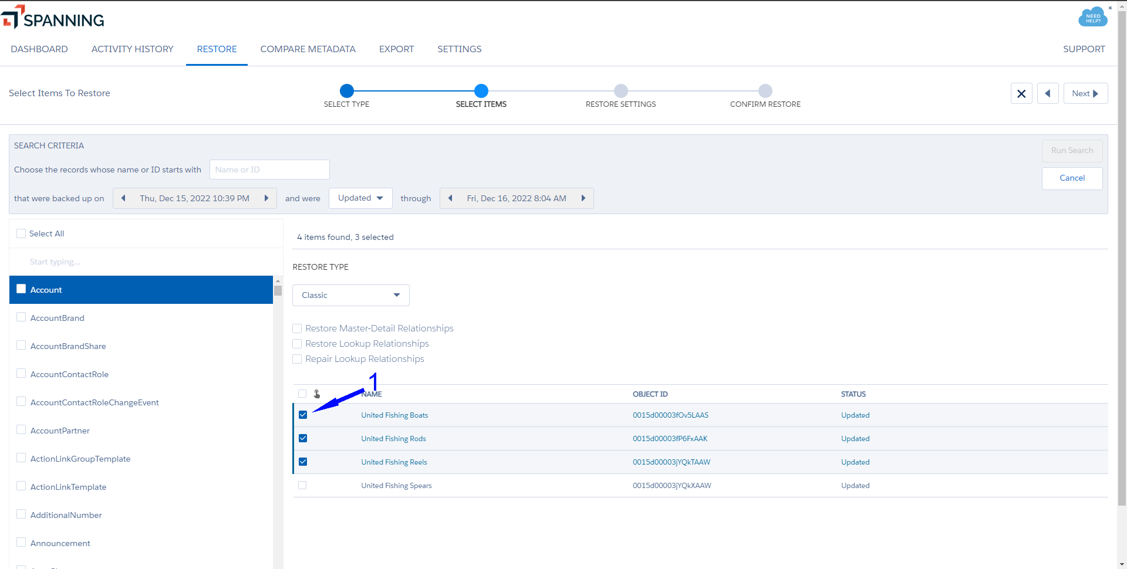Check the AdditionalNumber checkbox

[21, 514]
